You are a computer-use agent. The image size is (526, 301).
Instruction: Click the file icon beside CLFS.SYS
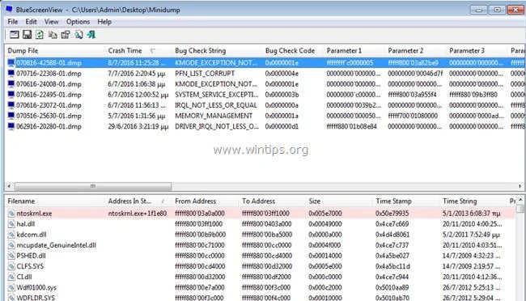(11, 266)
